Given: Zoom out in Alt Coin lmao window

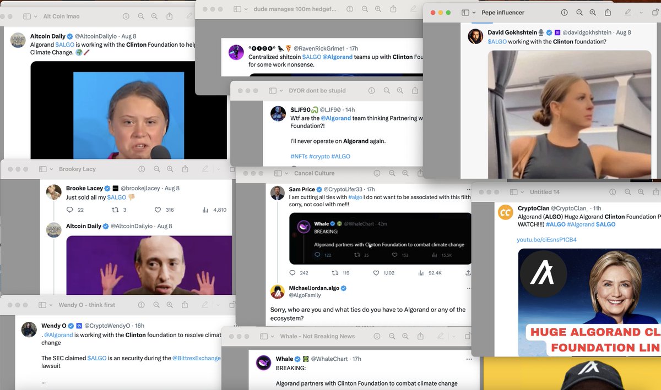Looking at the screenshot, I should (x=141, y=17).
